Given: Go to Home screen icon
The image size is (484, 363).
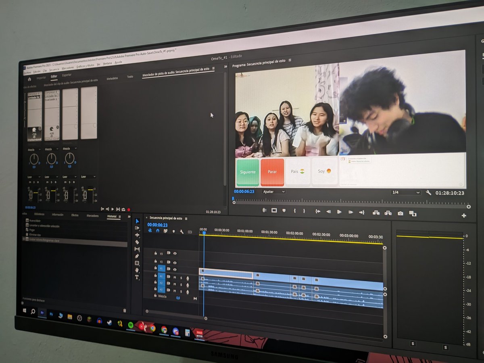Looking at the screenshot, I should pyautogui.click(x=29, y=79).
